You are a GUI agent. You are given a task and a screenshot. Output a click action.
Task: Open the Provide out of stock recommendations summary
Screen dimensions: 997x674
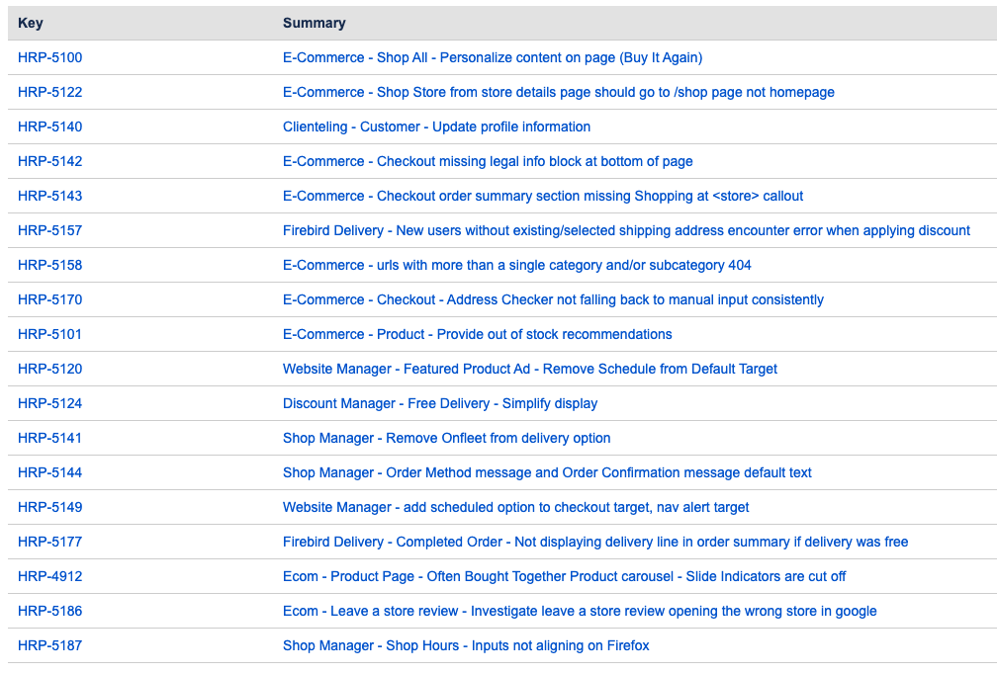477,334
